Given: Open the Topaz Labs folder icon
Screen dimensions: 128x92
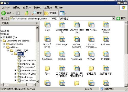Looking at the screenshot, I should 77,54.
